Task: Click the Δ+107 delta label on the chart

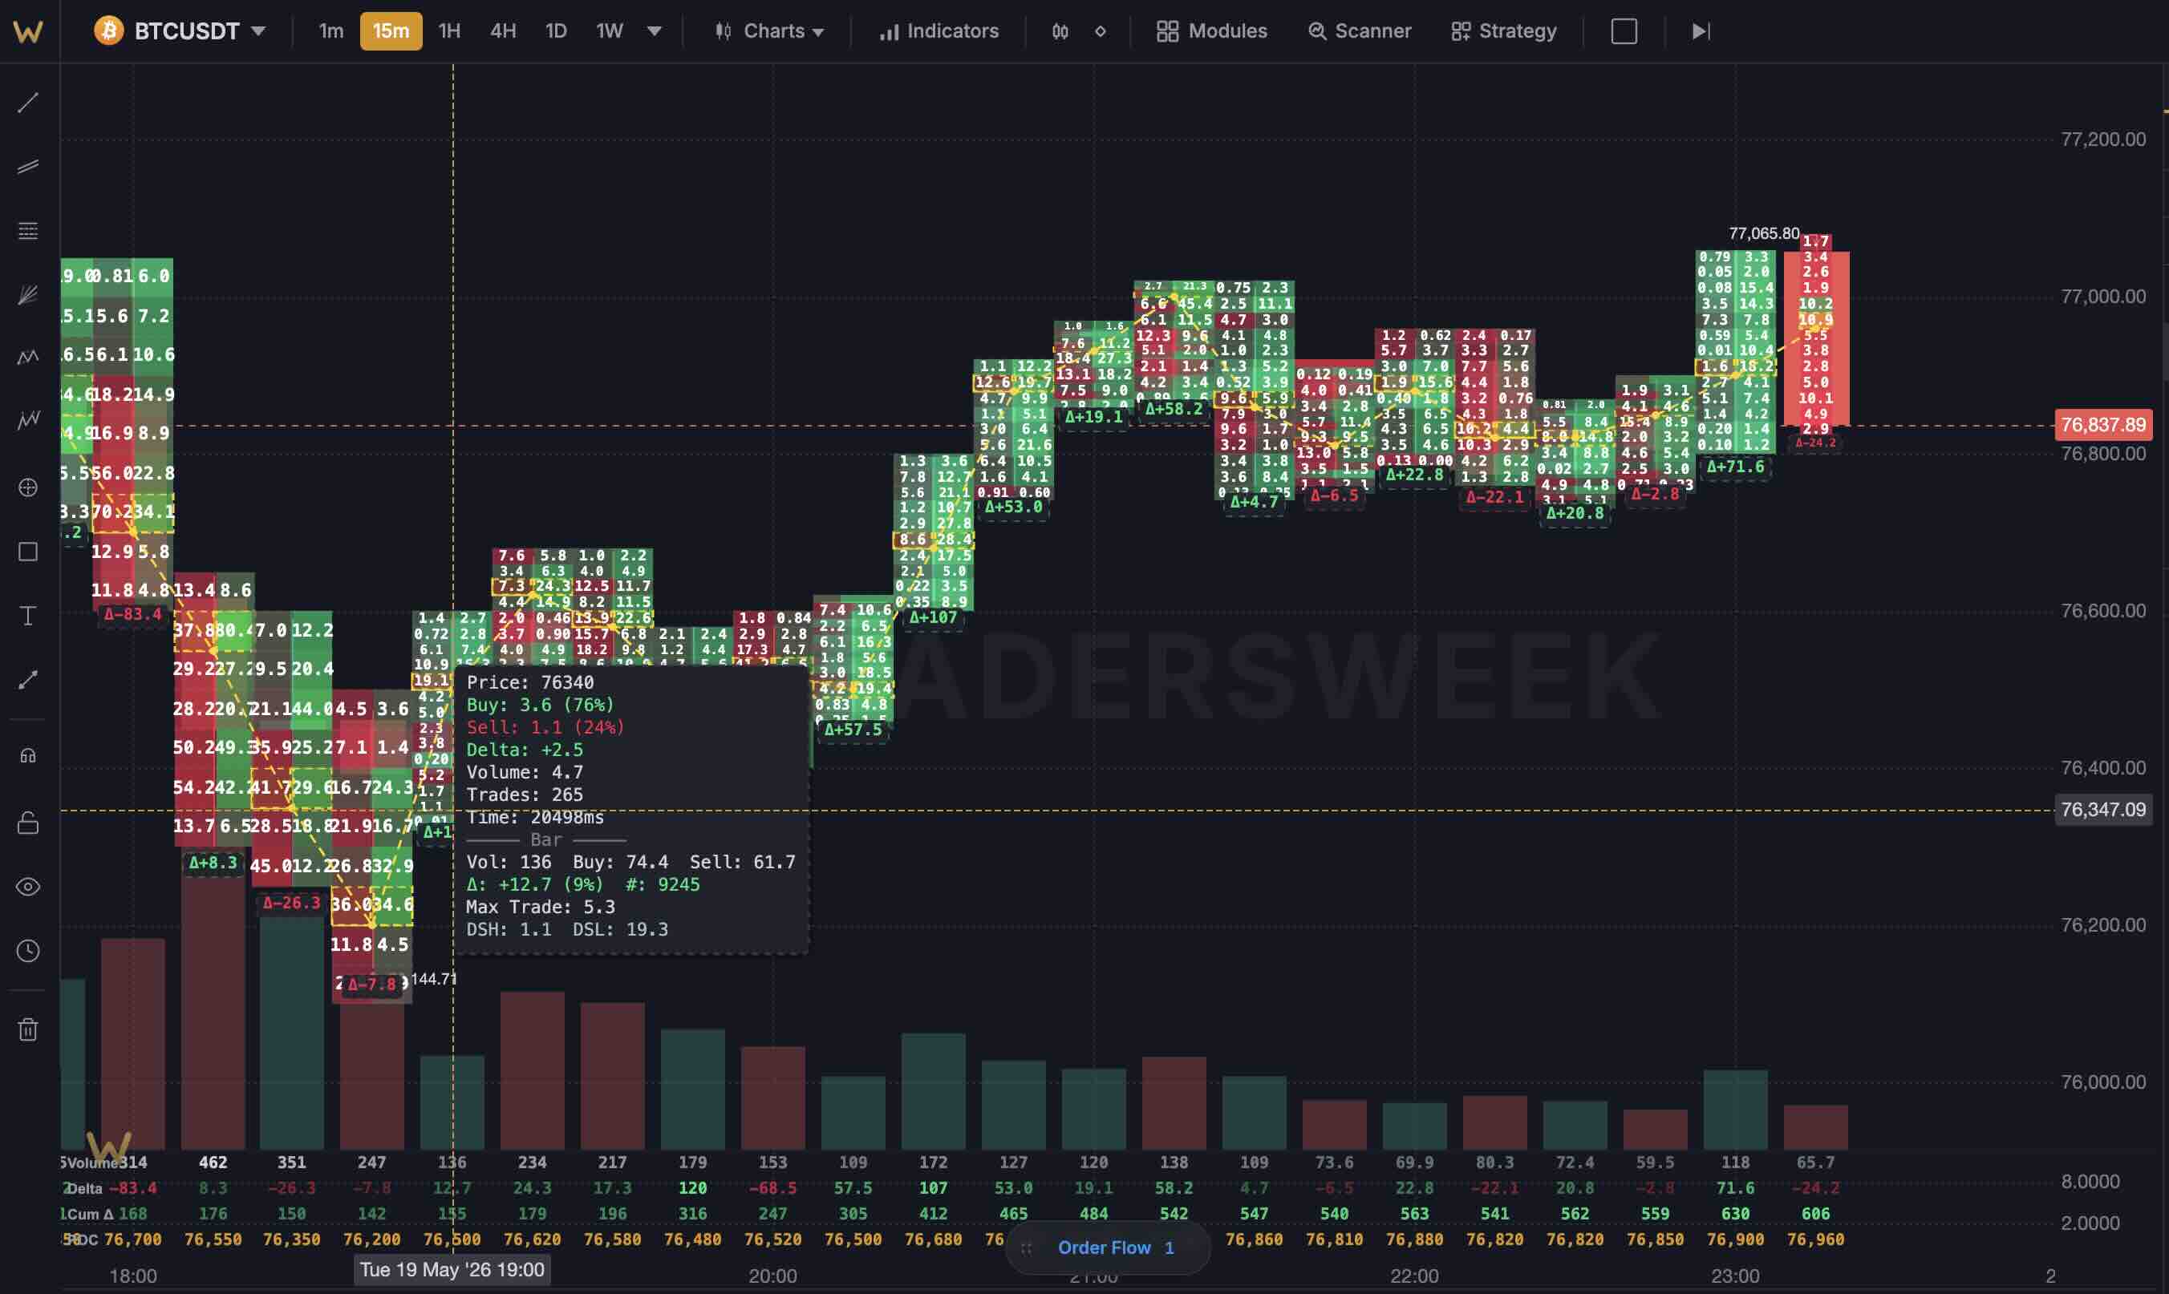Action: (x=932, y=617)
